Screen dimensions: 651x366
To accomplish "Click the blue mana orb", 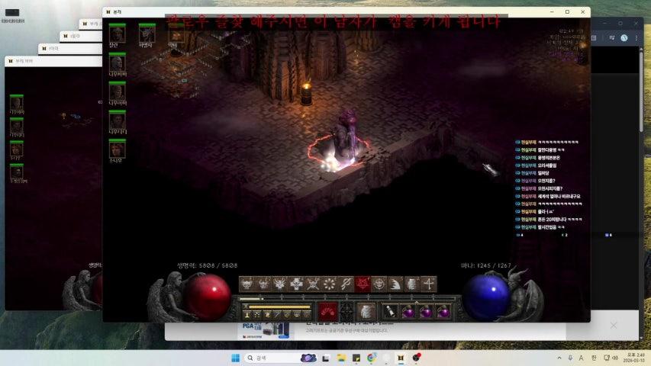I will click(x=486, y=297).
